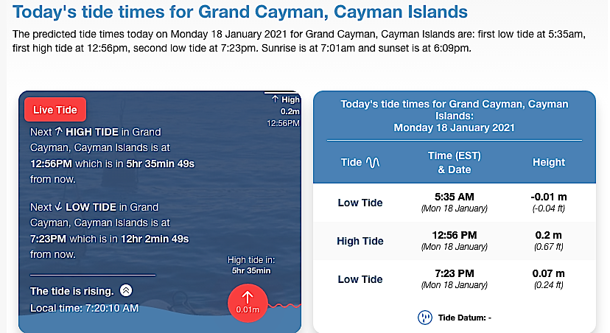
Task: Click the 0.07 m height value
Action: click(548, 274)
